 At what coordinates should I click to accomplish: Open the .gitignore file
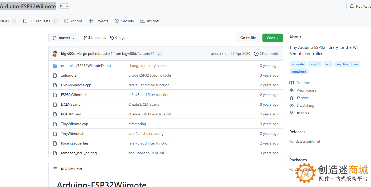tap(69, 75)
